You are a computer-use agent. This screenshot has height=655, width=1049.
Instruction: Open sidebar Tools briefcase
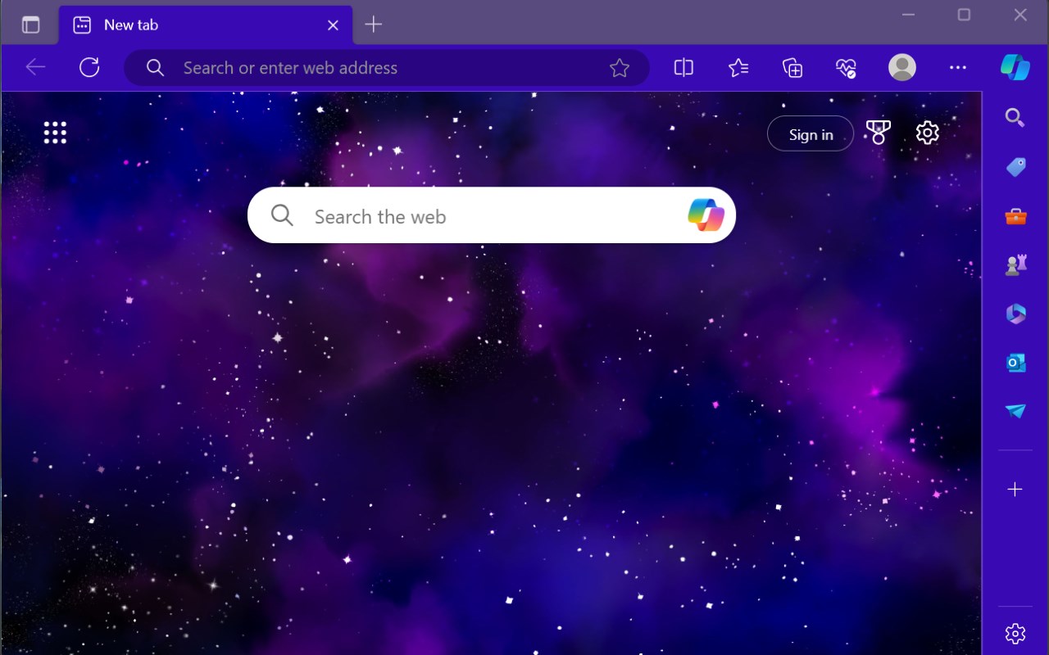(1015, 216)
